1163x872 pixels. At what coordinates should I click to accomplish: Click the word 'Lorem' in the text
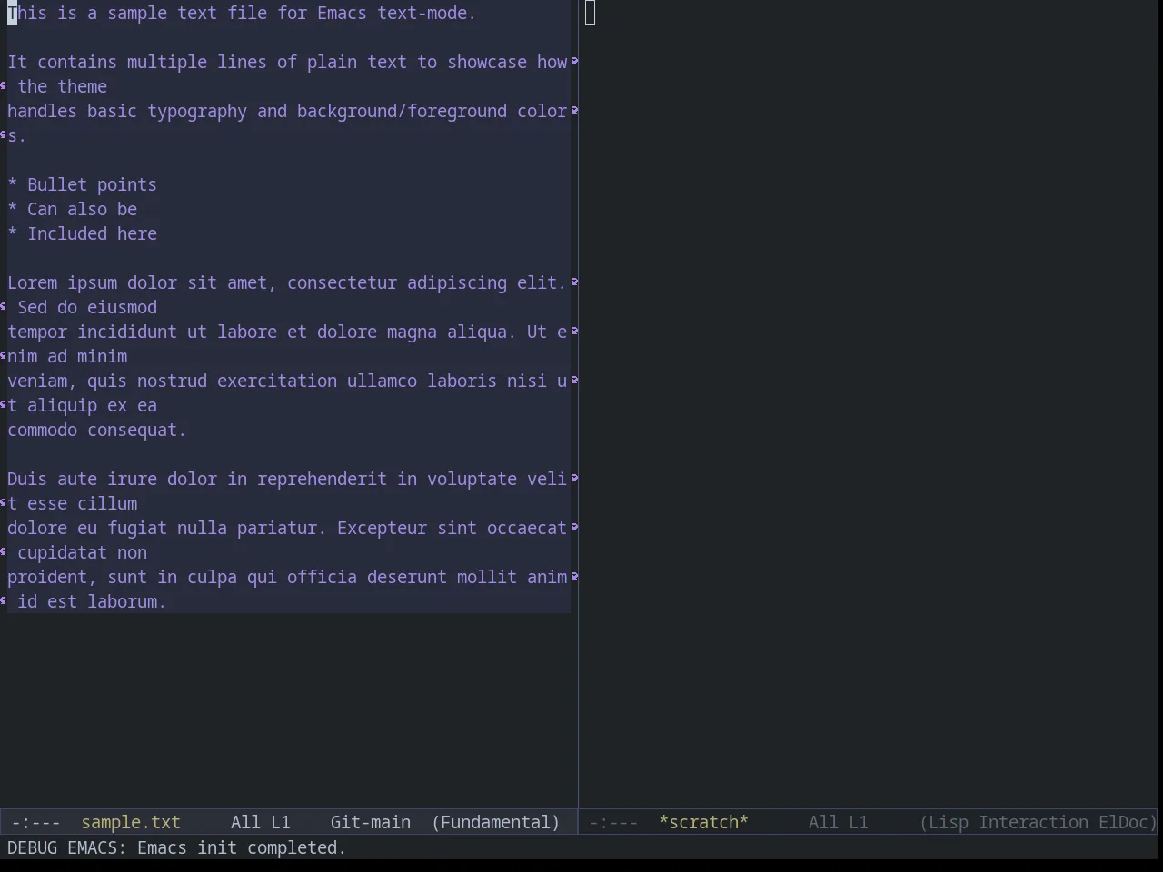point(32,282)
